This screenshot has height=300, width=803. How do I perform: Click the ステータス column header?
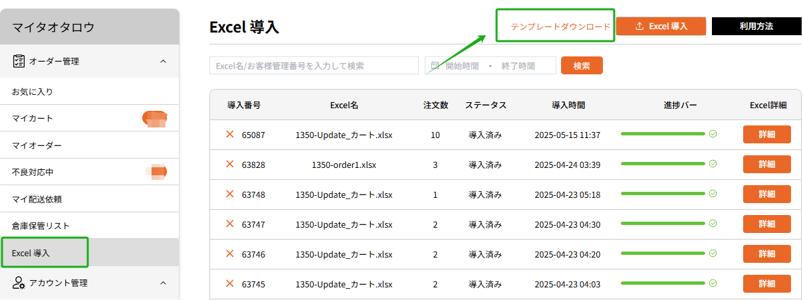point(486,105)
